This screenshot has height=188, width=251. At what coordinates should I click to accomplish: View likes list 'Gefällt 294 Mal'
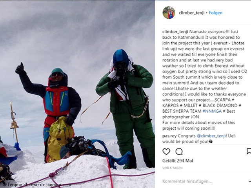pos(178,161)
